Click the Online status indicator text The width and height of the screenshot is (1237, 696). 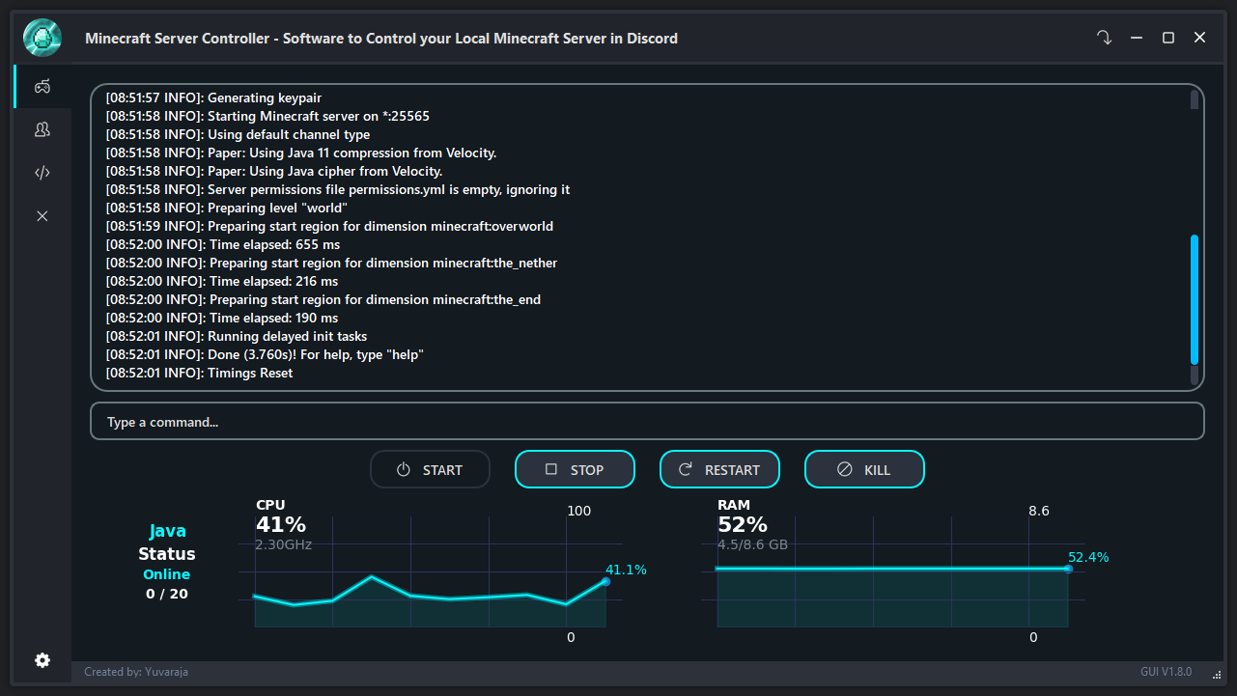coord(167,574)
